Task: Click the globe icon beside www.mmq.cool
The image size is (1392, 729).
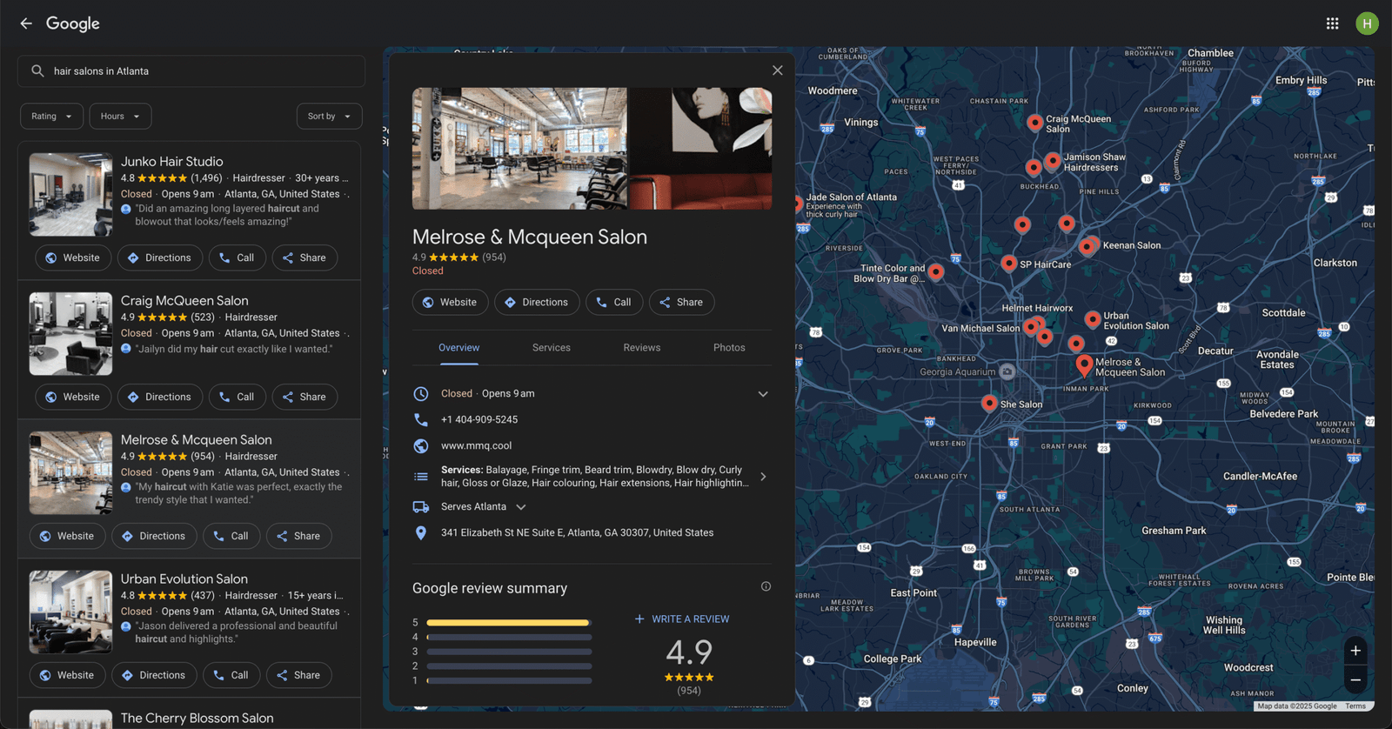Action: pos(421,445)
